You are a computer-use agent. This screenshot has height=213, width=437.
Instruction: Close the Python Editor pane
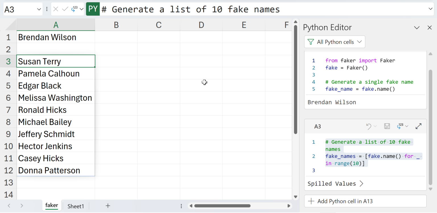(430, 28)
